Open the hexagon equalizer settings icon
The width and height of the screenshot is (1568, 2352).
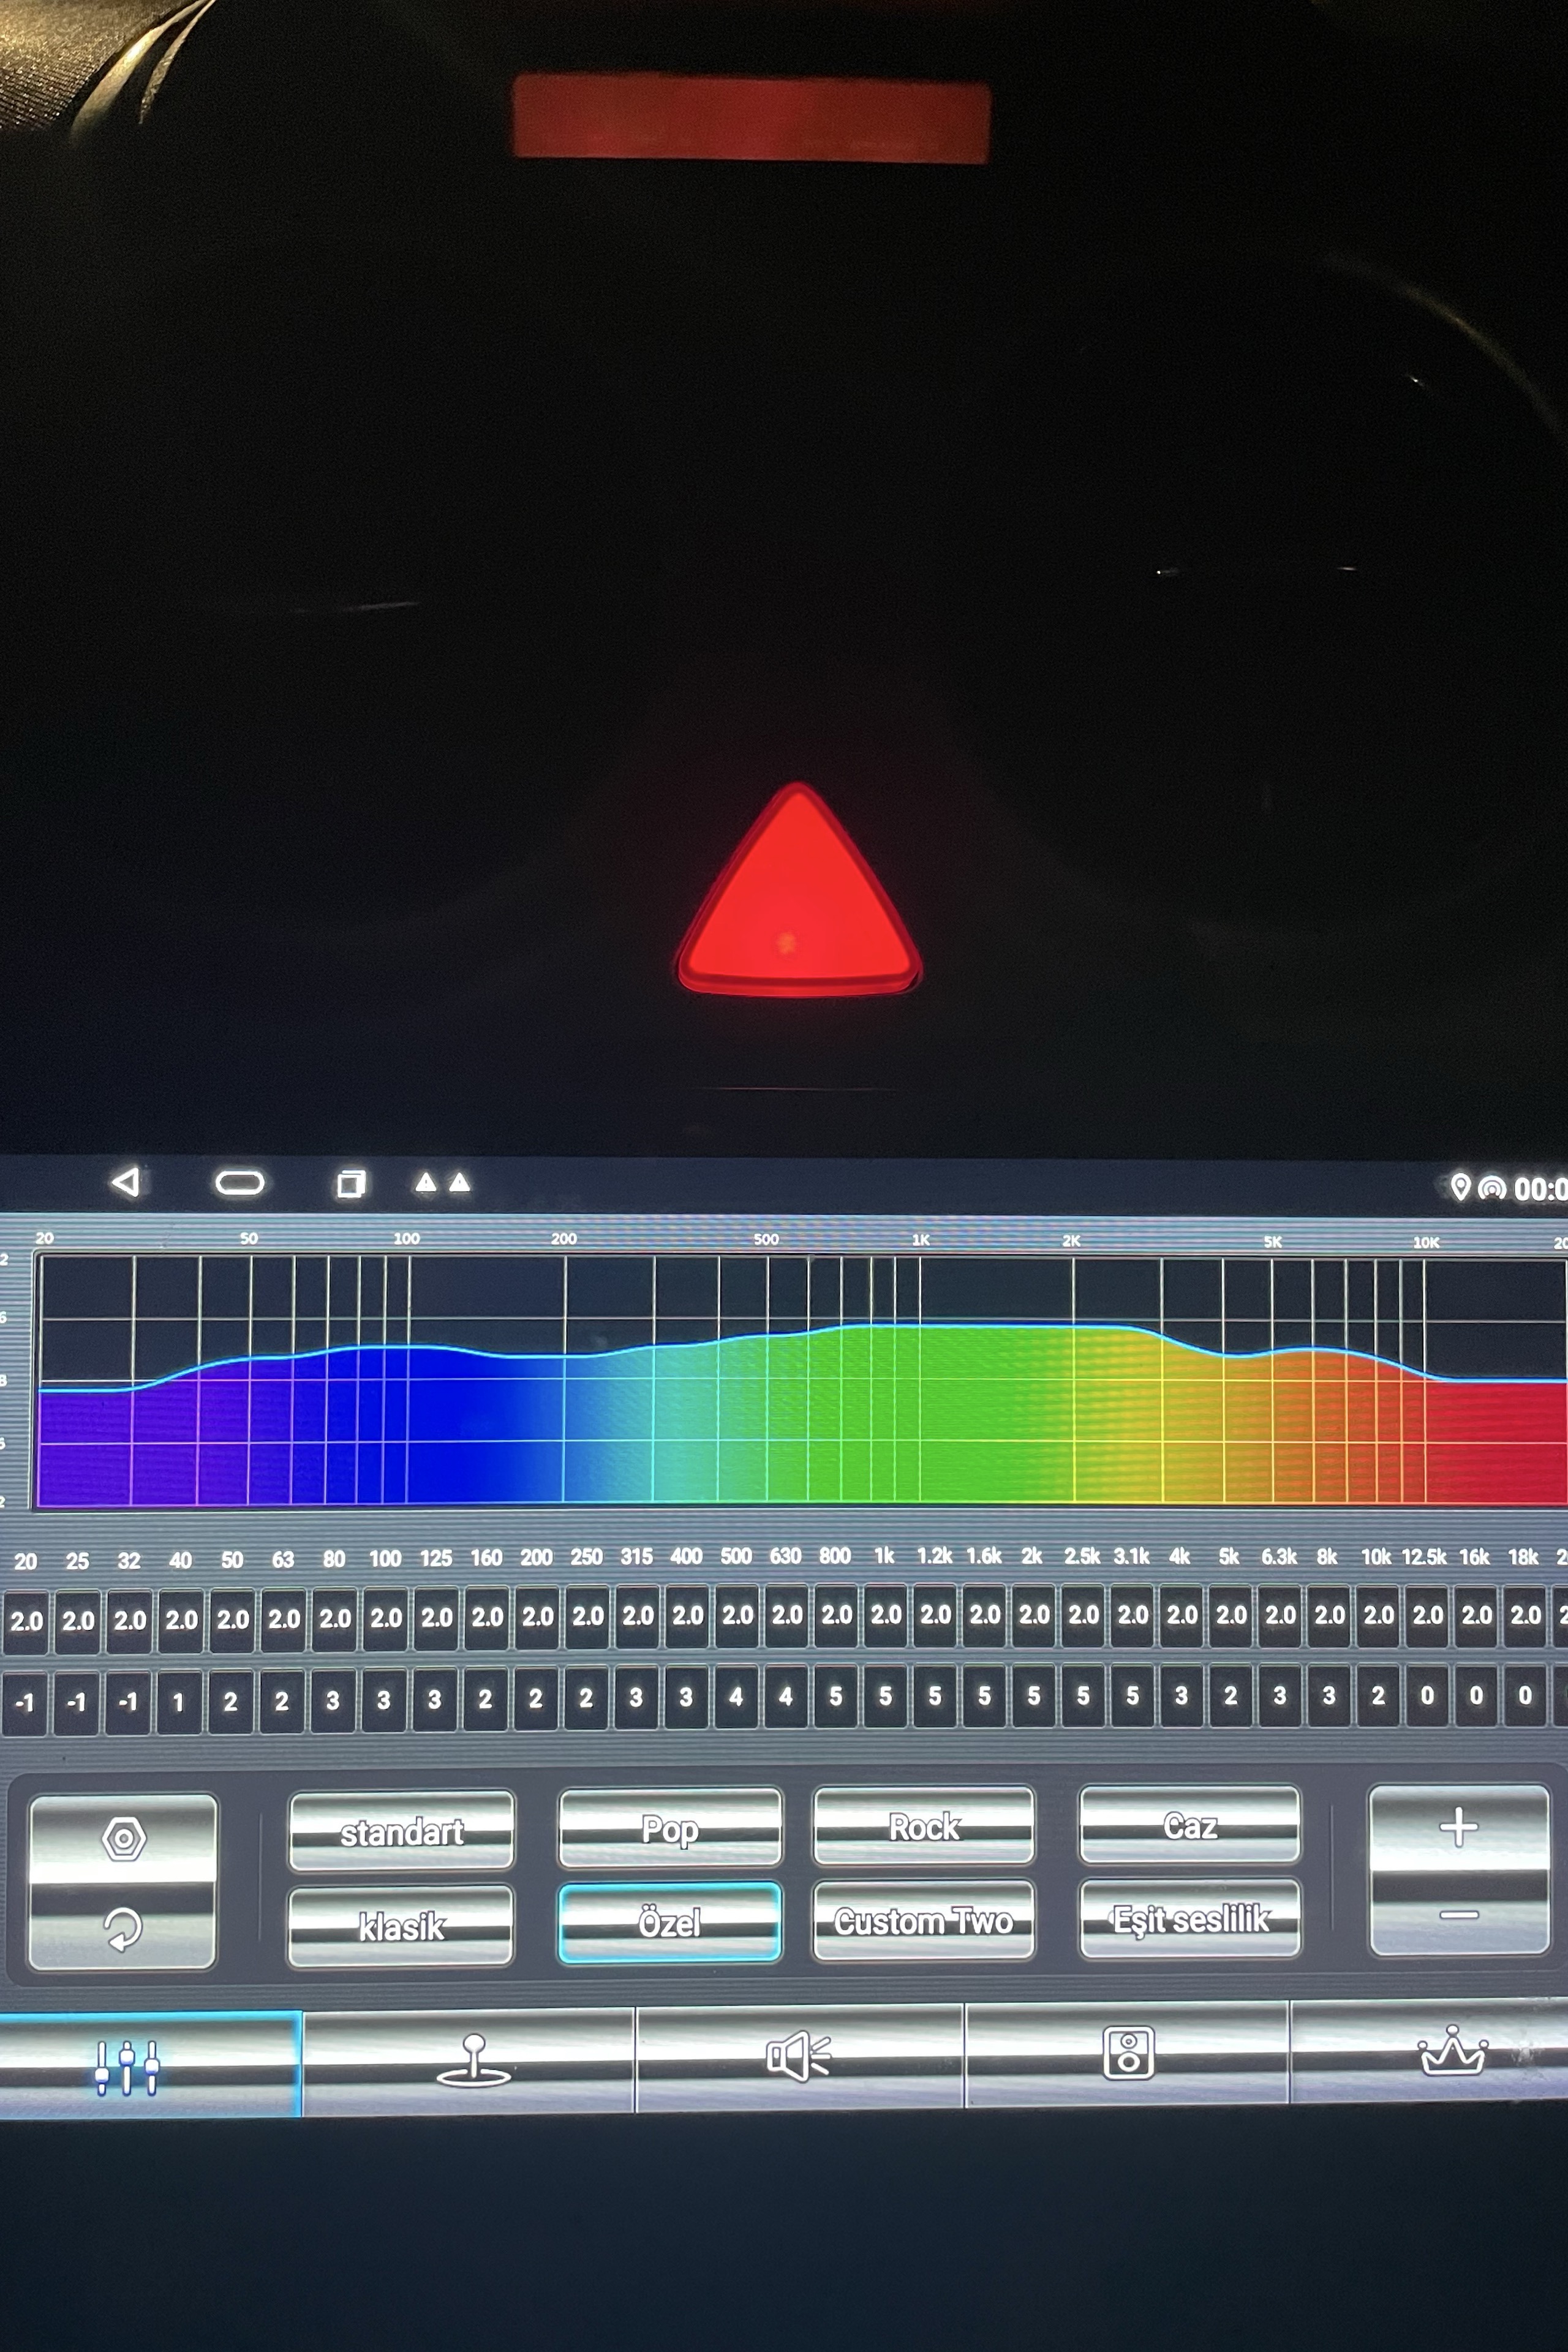click(124, 1838)
